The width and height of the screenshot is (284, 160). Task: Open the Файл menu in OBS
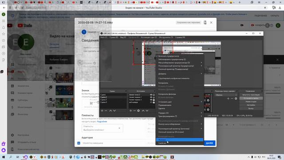pos(104,37)
